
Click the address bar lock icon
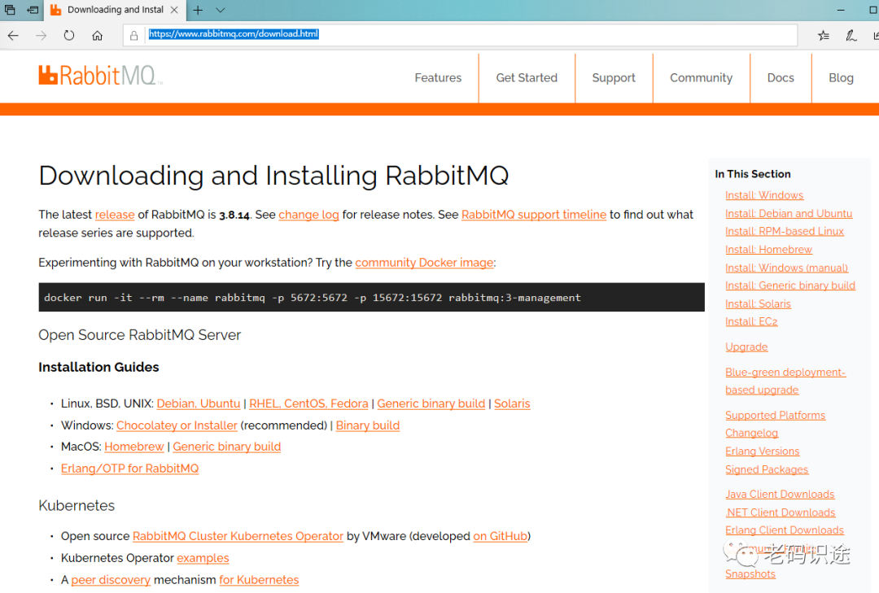tap(134, 36)
